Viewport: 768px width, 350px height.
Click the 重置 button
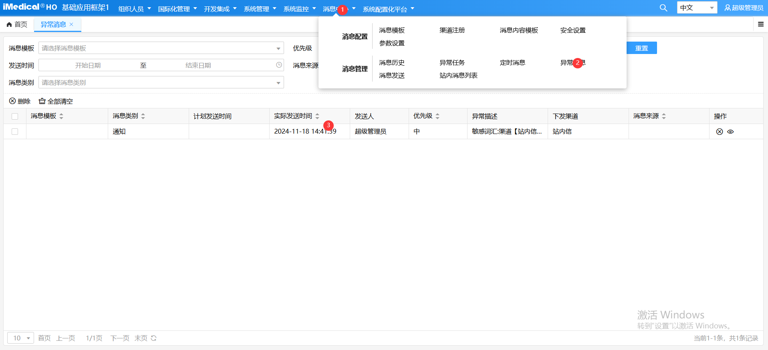[641, 48]
